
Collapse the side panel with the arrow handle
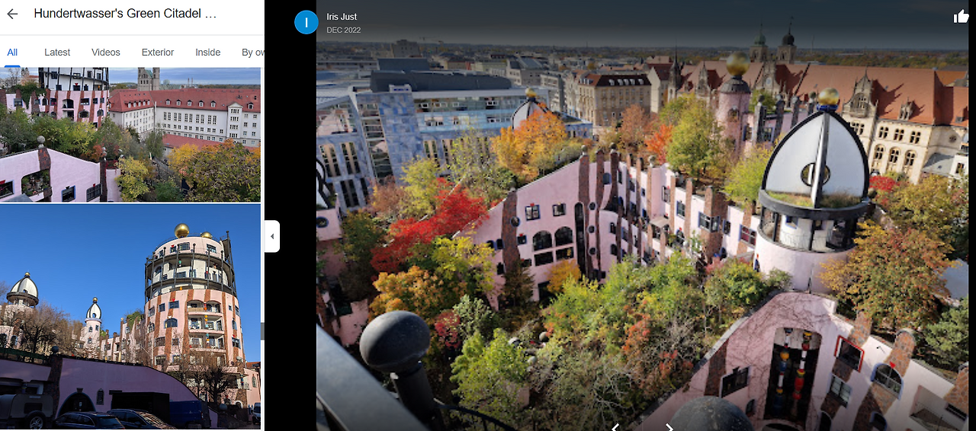point(272,236)
